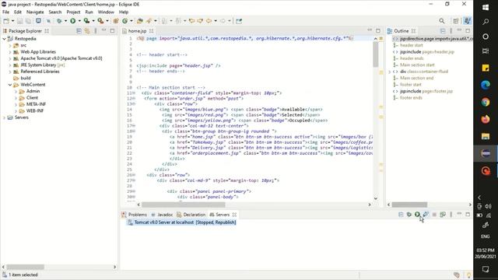Screen dimensions: 498x280
Task: Click the Outline collapse all icon
Action: tap(443, 31)
